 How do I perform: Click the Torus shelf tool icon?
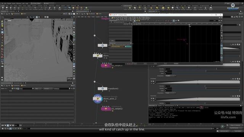pyautogui.click(x=14, y=8)
